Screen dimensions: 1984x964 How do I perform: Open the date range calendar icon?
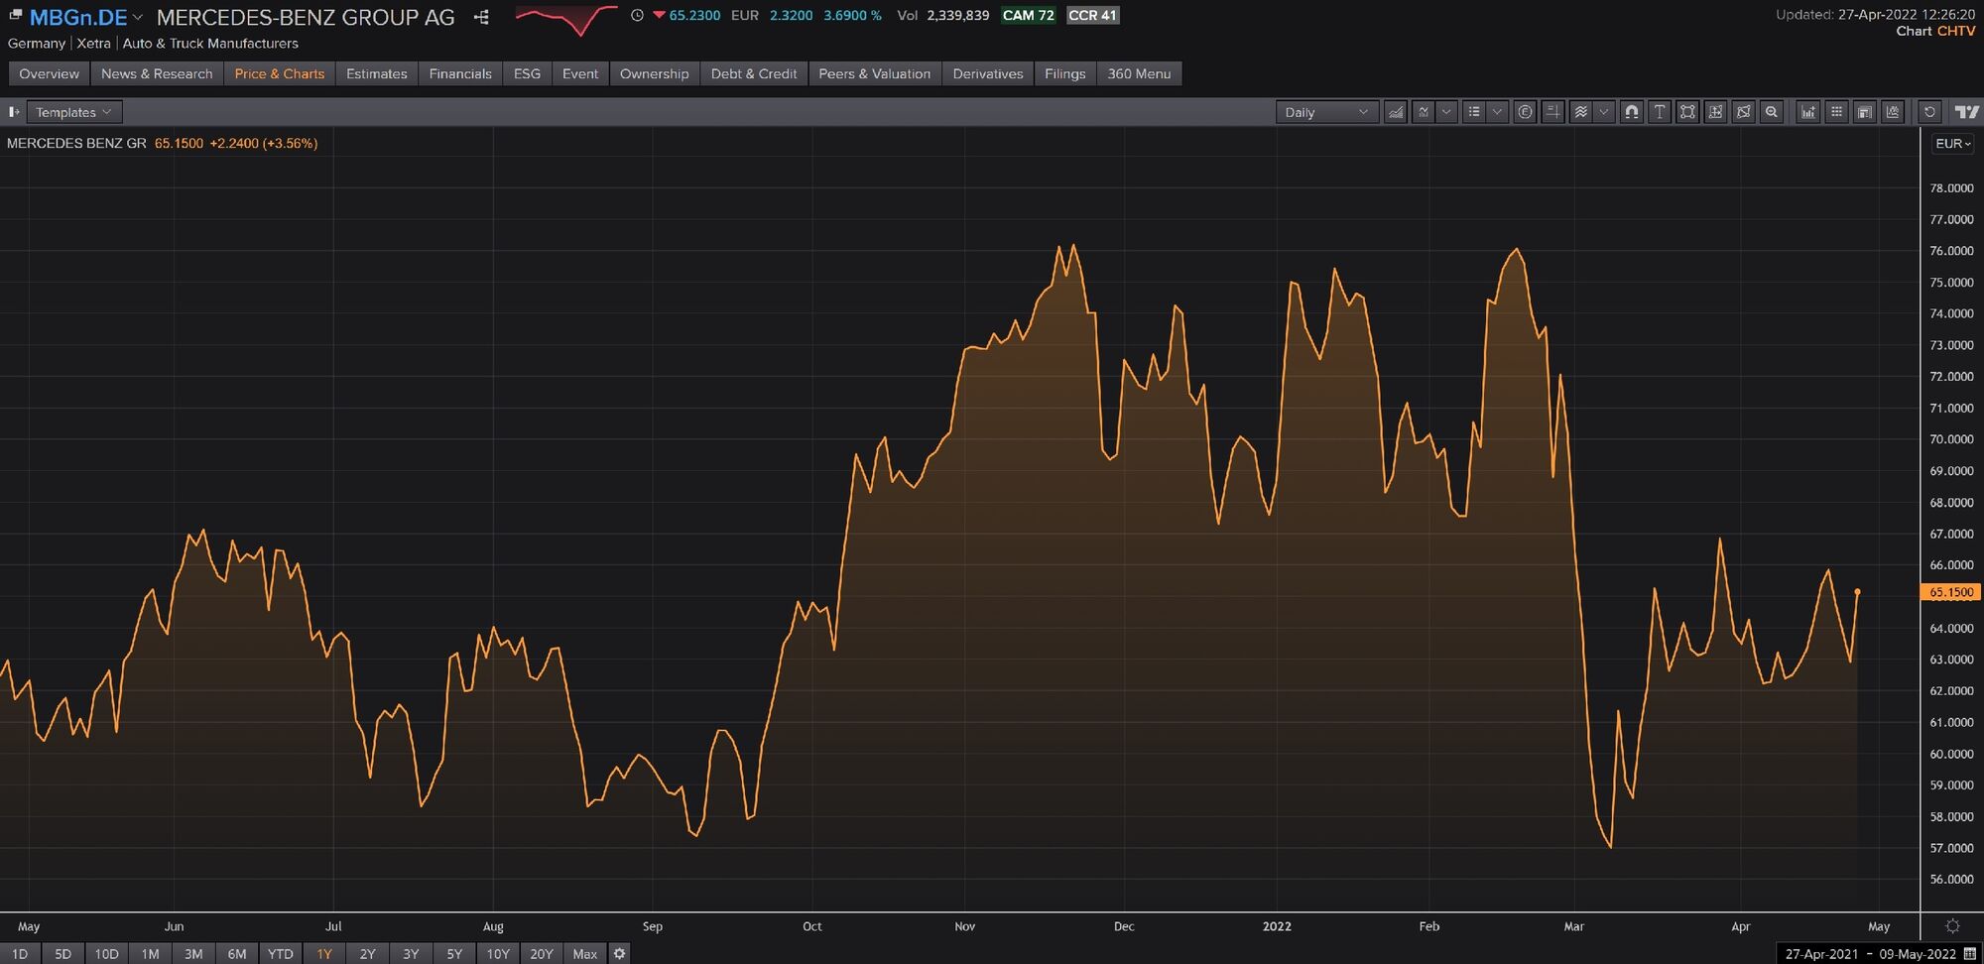[x=1970, y=954]
